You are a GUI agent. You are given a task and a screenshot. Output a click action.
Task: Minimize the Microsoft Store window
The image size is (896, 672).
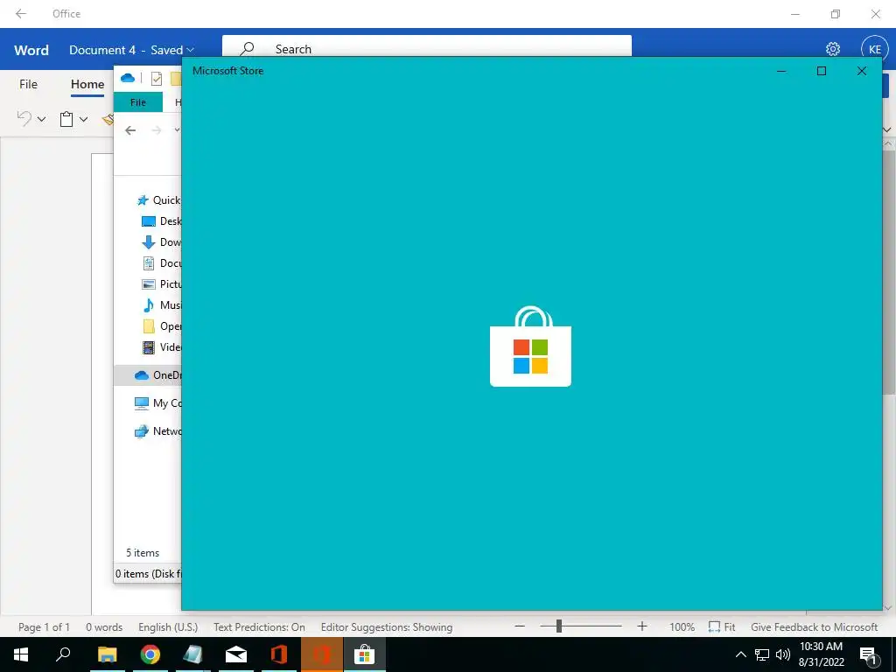pyautogui.click(x=781, y=71)
